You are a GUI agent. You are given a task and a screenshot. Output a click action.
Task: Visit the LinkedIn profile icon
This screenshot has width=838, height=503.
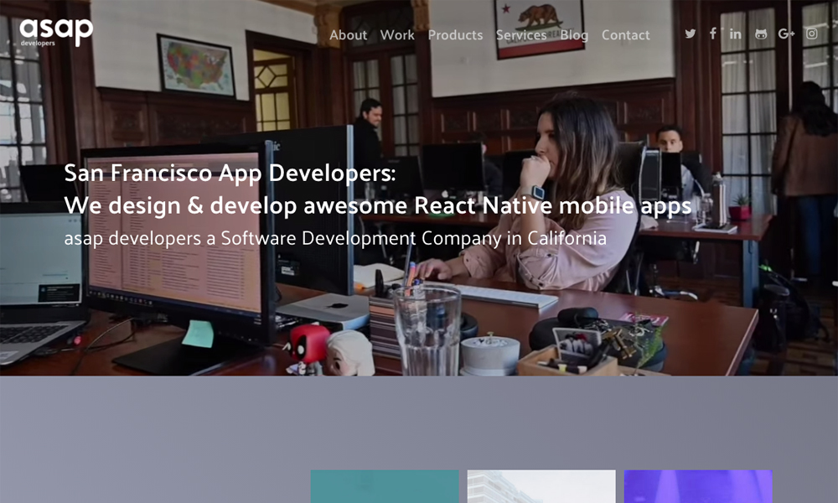click(736, 34)
